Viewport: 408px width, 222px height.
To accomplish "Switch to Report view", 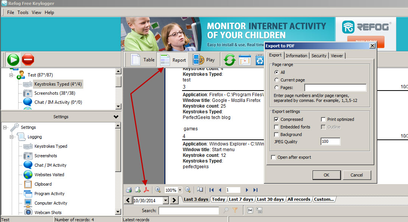I will click(173, 60).
